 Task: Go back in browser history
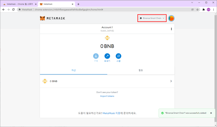[x=4, y=9]
